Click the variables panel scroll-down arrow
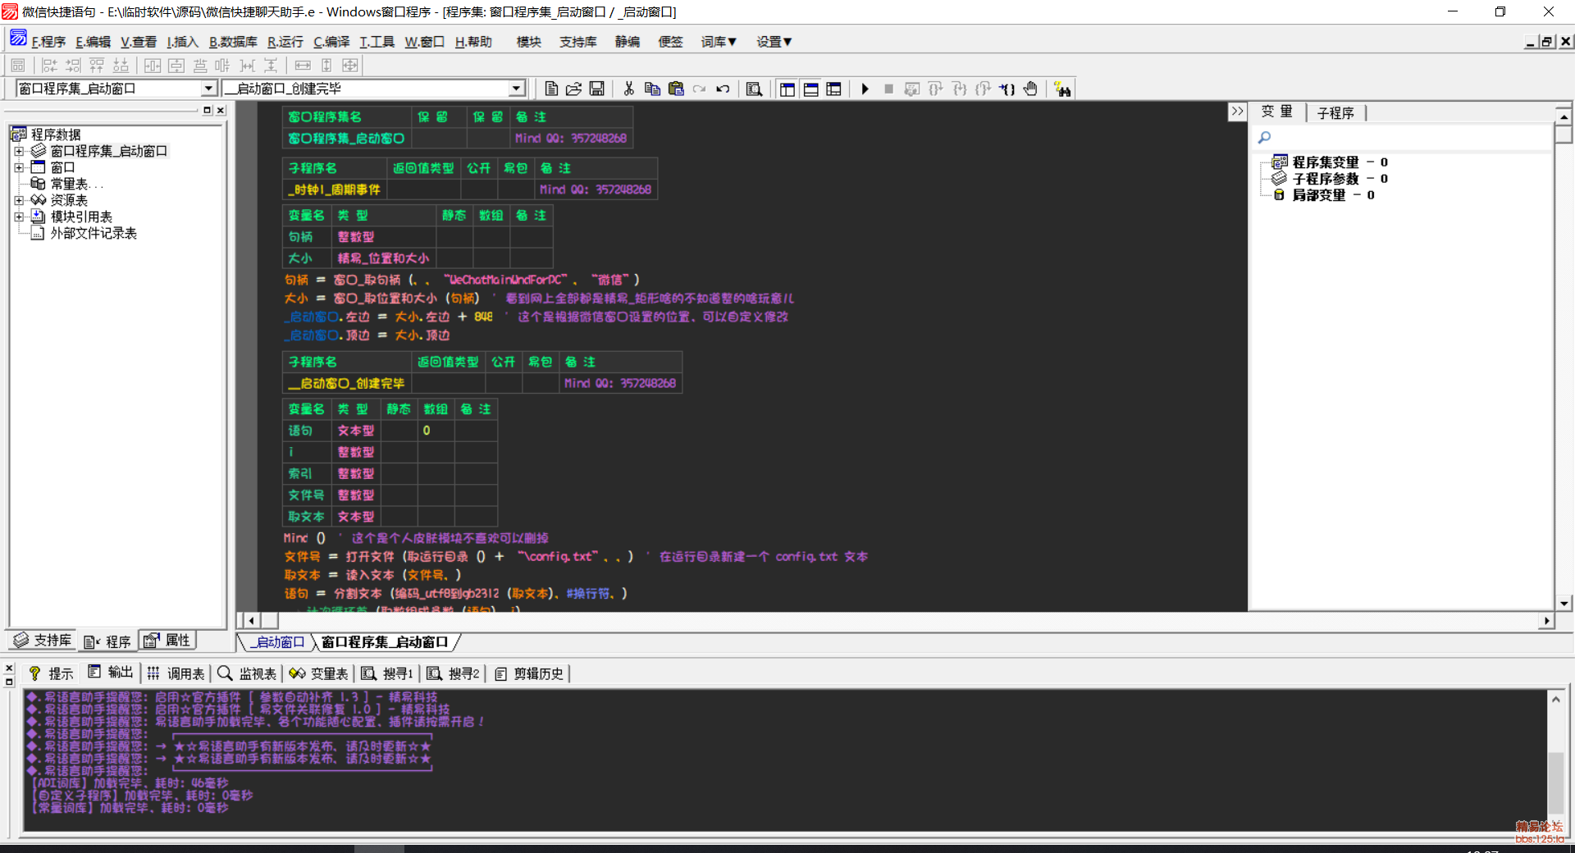This screenshot has width=1575, height=853. [1564, 603]
